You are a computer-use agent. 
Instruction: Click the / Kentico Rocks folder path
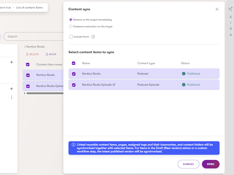coord(34,47)
